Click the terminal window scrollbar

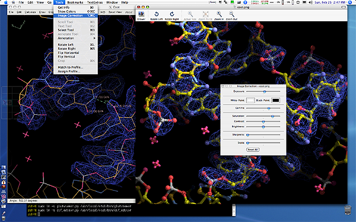click(x=234, y=210)
